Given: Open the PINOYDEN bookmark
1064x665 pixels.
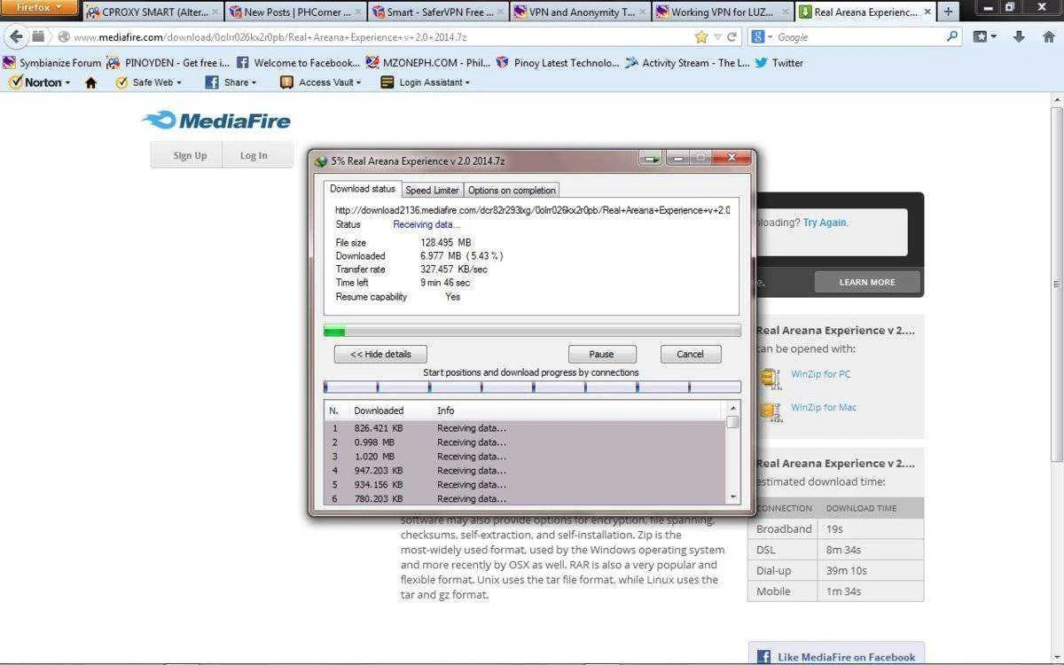Looking at the screenshot, I should pyautogui.click(x=168, y=63).
